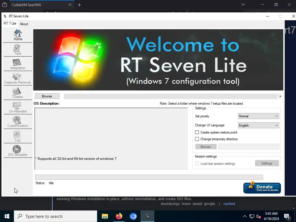This screenshot has height=222, width=296.
Task: Open the Change UI Language dropdown
Action: coord(258,125)
